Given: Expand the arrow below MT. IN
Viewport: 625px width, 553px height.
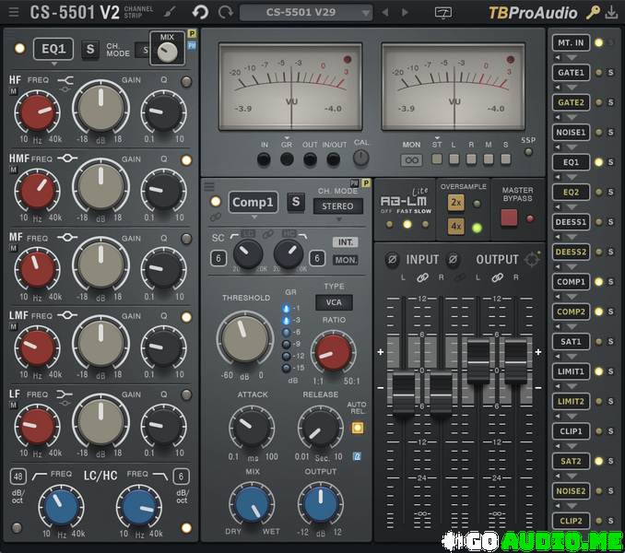Looking at the screenshot, I should click(572, 57).
